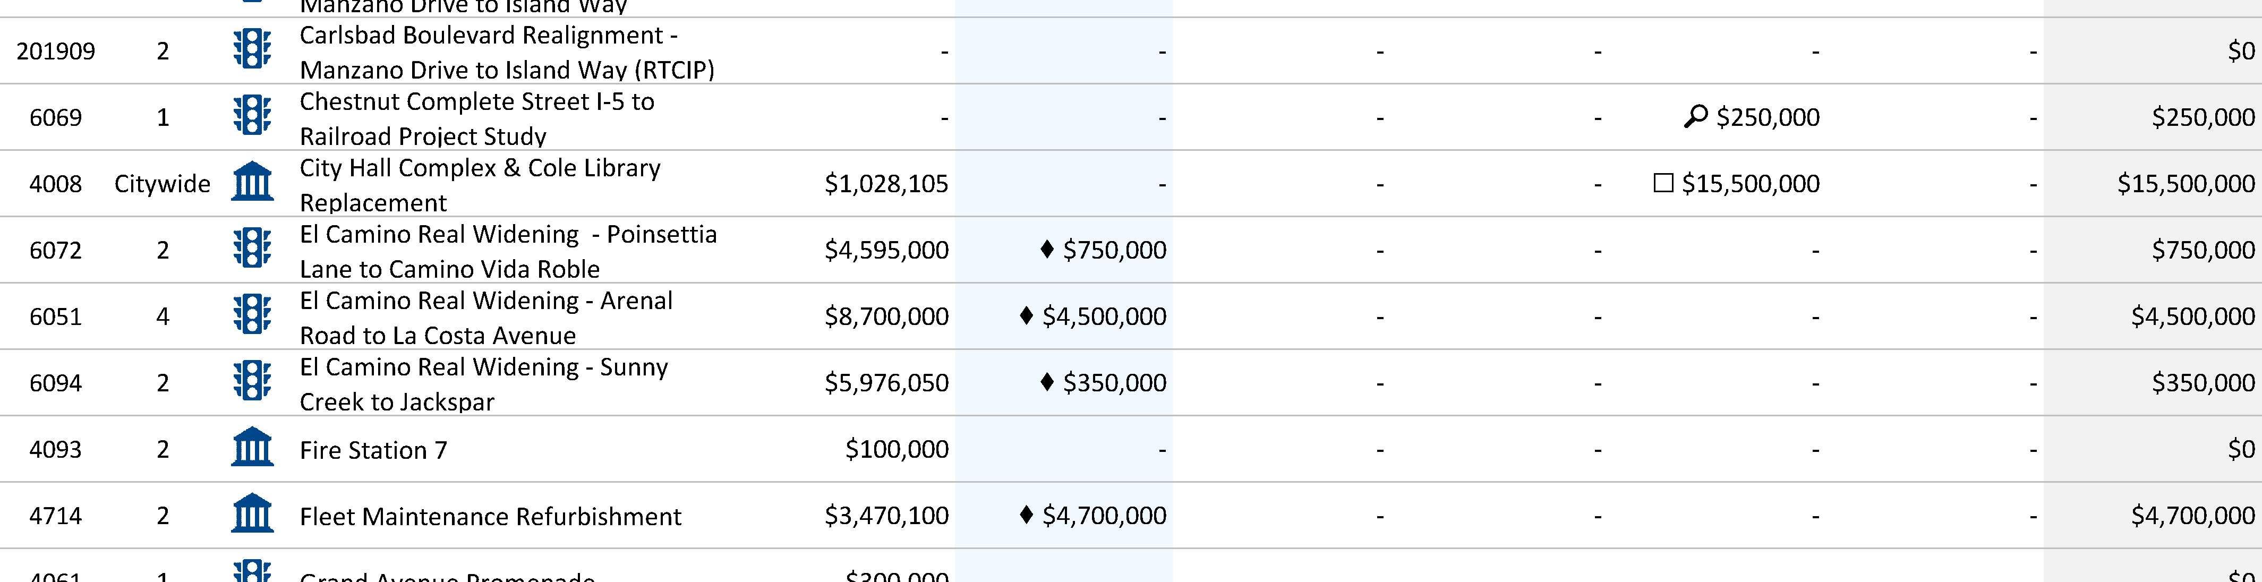Click the diamond marker beside $750,000
Screen dimensions: 2262x582
[x=1047, y=249]
